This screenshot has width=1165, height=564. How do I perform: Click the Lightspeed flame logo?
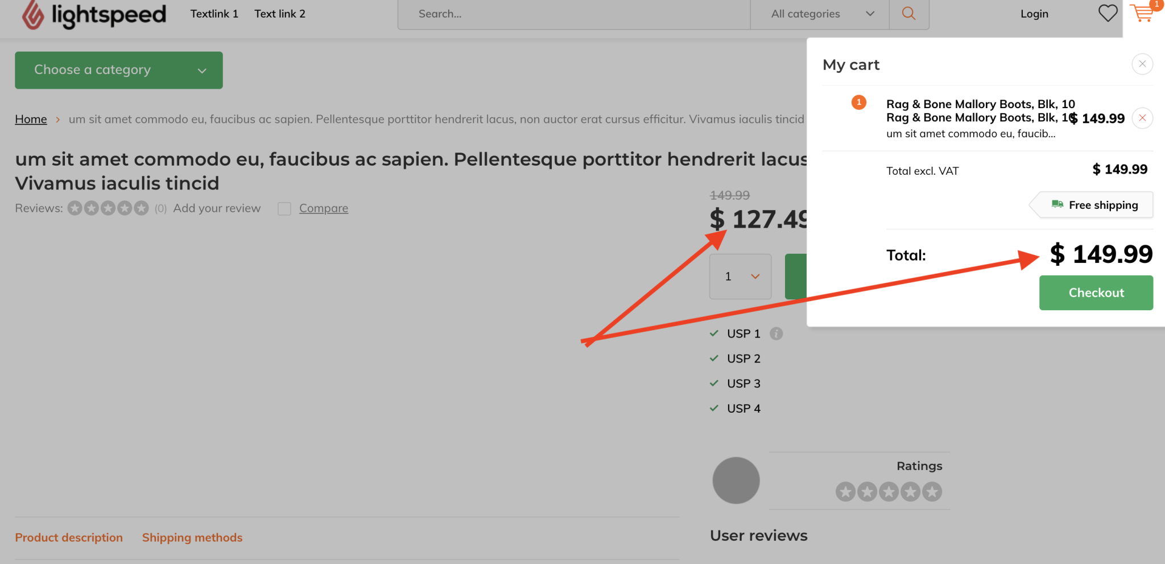click(33, 15)
